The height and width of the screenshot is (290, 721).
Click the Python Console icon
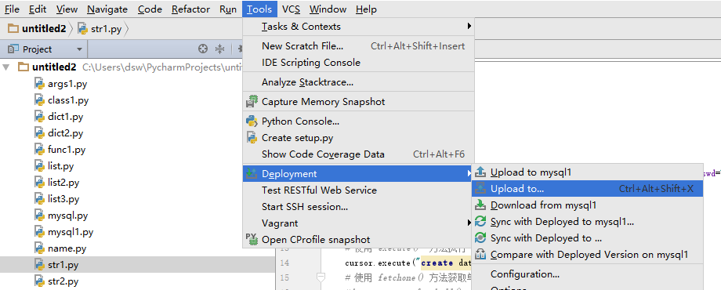point(252,121)
